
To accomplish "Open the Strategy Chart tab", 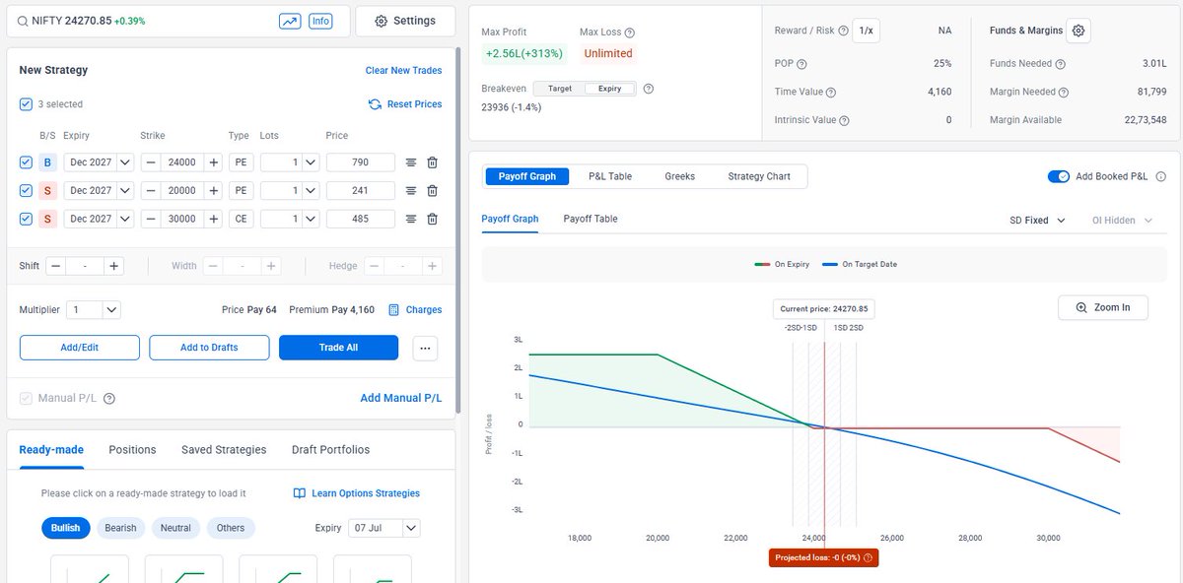I will pos(759,176).
